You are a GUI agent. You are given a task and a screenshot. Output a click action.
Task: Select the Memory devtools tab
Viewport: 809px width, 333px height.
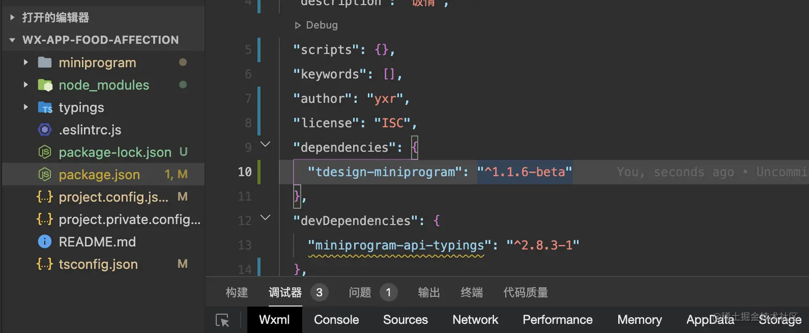pos(639,320)
